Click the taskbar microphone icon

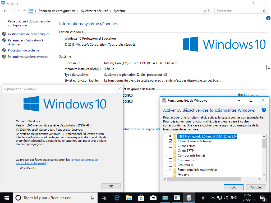(x=92, y=198)
